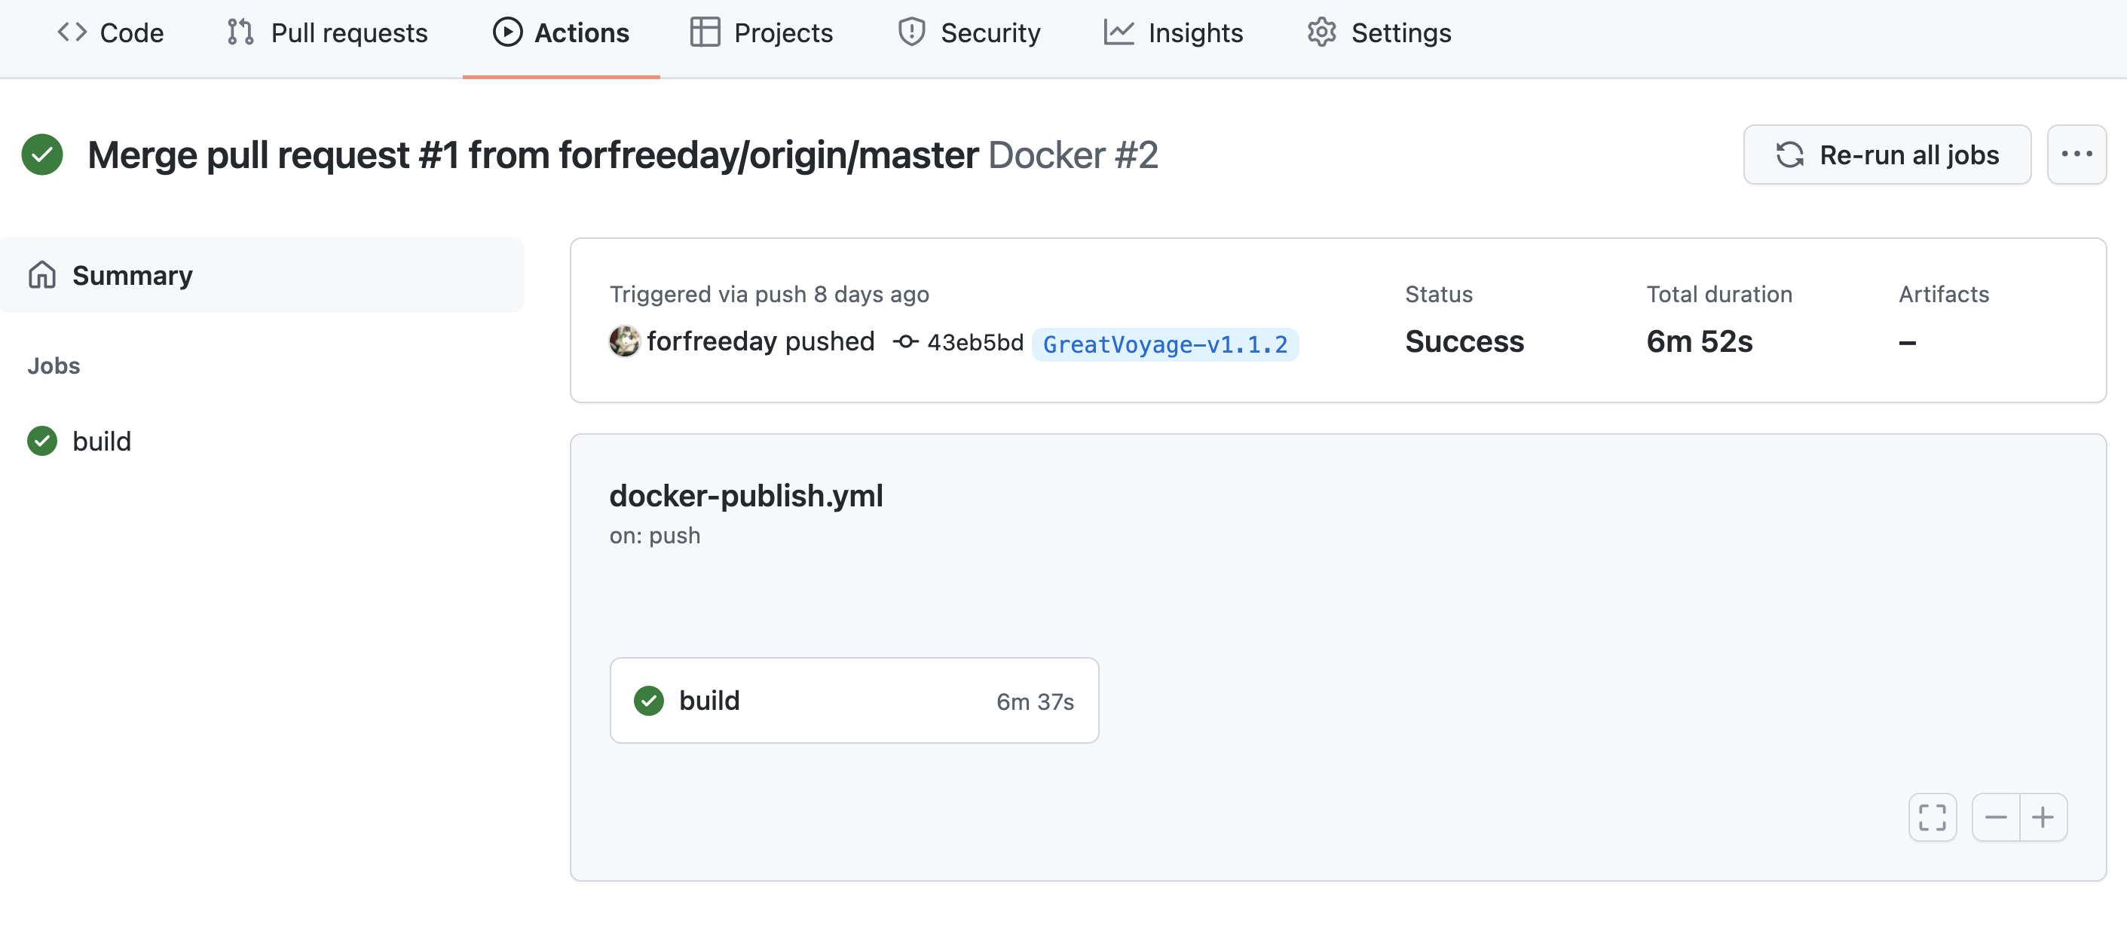Click the Re-run all jobs button
Image resolution: width=2127 pixels, height=951 pixels.
coord(1886,153)
